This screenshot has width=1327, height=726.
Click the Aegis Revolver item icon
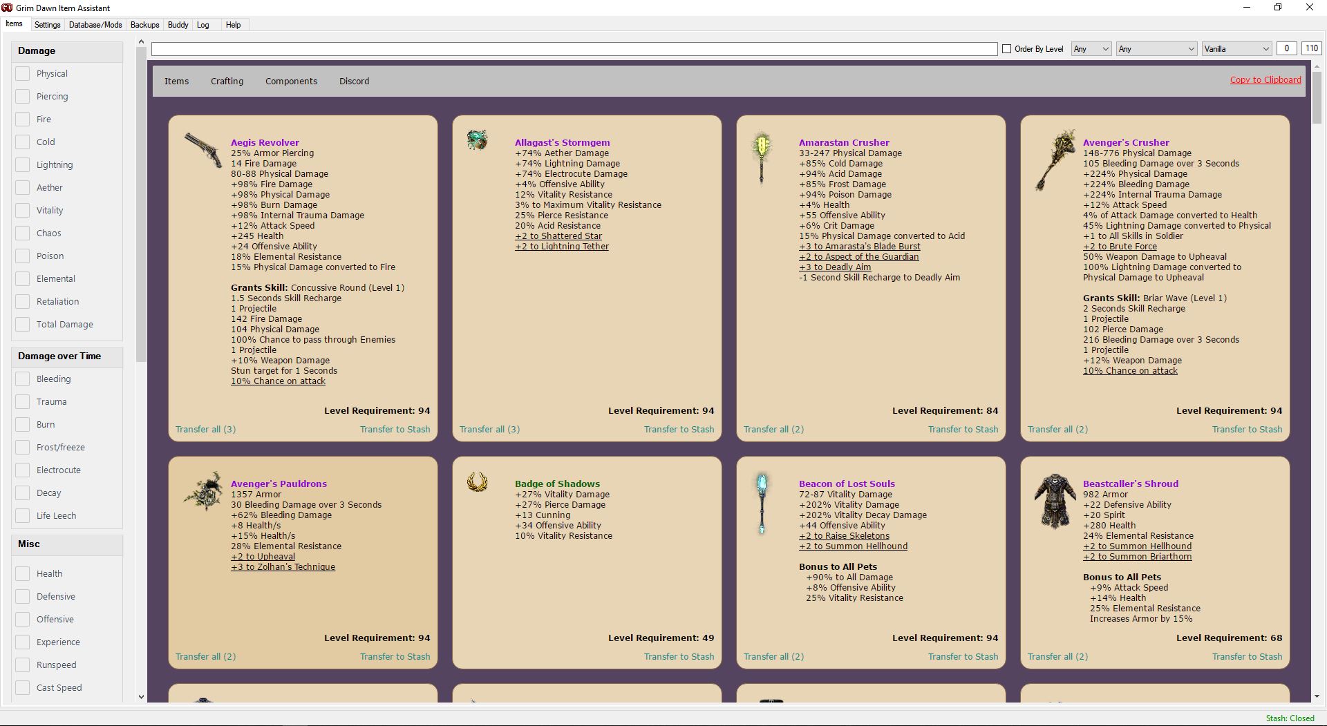(x=203, y=150)
